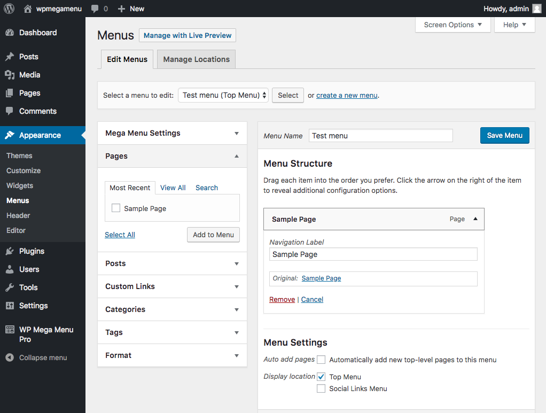Click the Save Menu button
Screen dimensions: 546x413
(x=504, y=135)
